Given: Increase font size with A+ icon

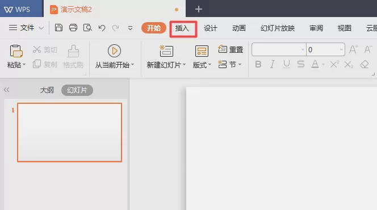Looking at the screenshot, I should click(x=353, y=49).
